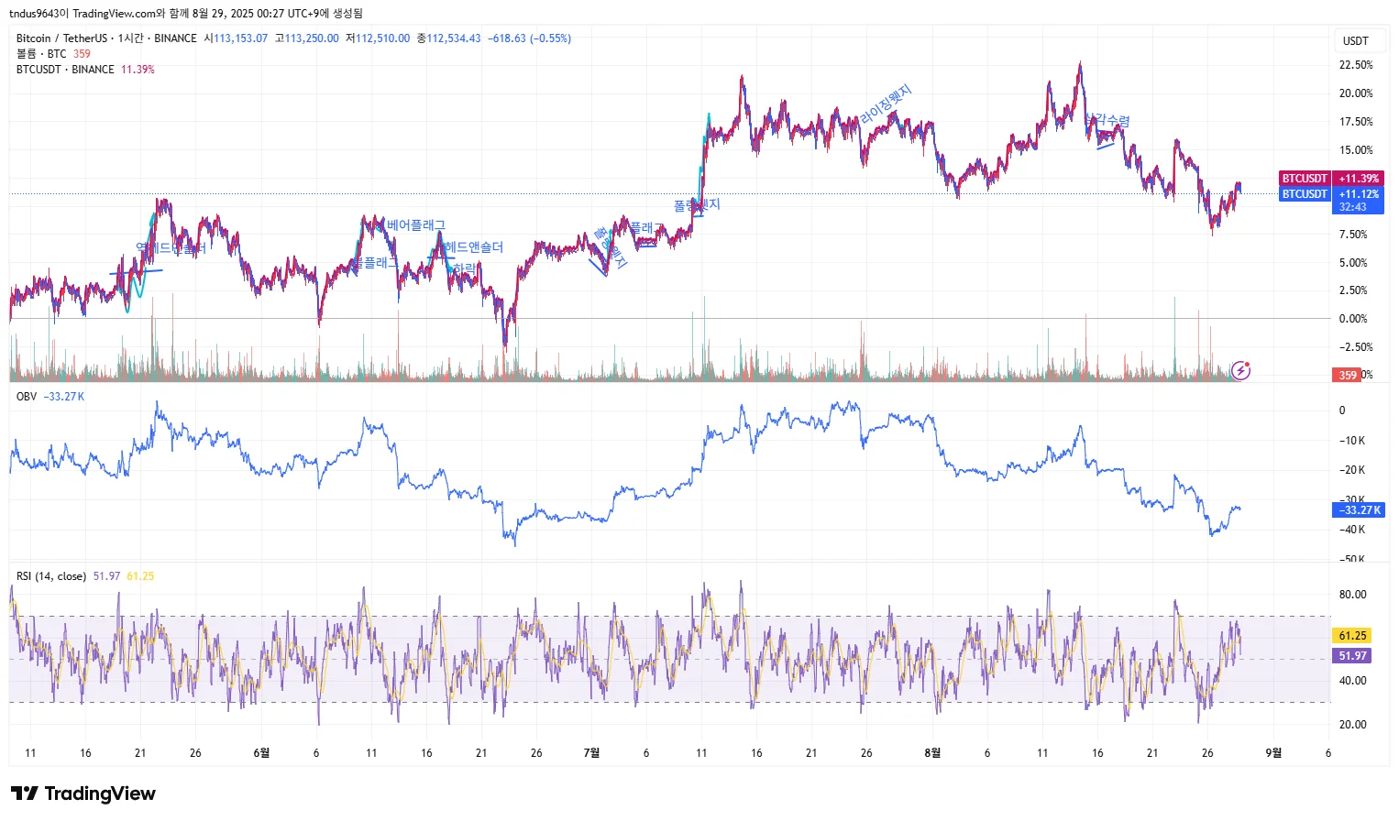Click the open price 113,153.07
The image size is (1399, 821).
[x=240, y=38]
